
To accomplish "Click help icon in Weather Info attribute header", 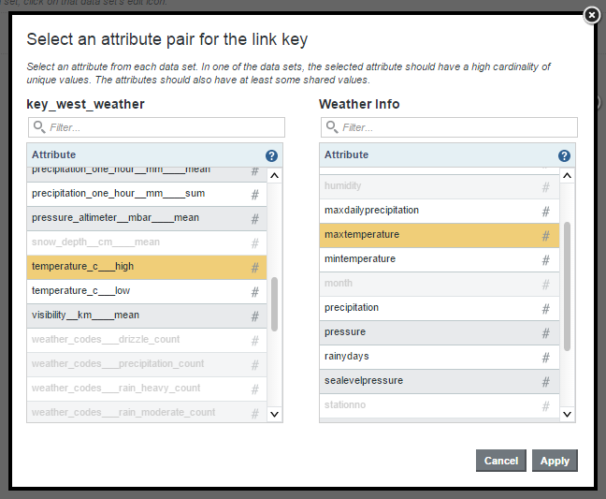I will point(564,155).
